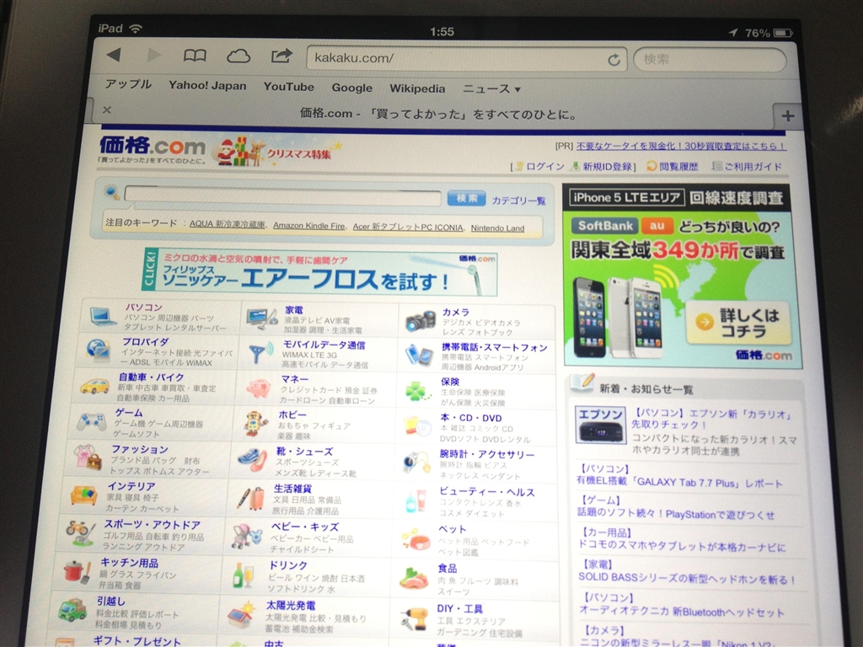
Task: Open the iPhone 5 LTE speed survey banner
Action: pyautogui.click(x=682, y=276)
